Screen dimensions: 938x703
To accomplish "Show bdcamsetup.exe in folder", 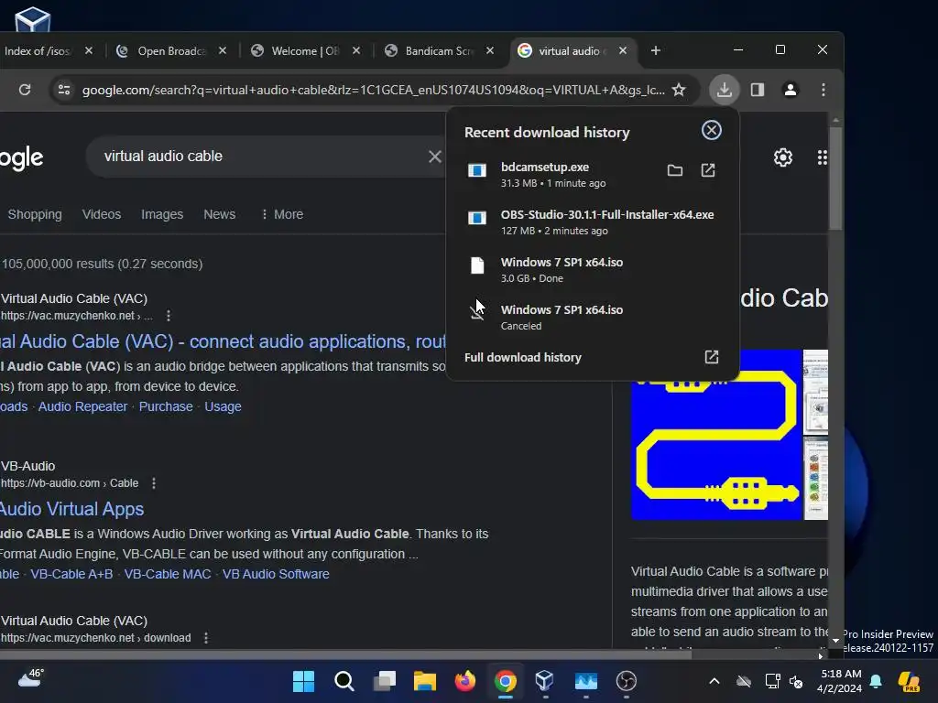I will point(675,170).
